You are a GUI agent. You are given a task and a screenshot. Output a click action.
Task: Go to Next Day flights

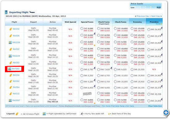(156, 16)
